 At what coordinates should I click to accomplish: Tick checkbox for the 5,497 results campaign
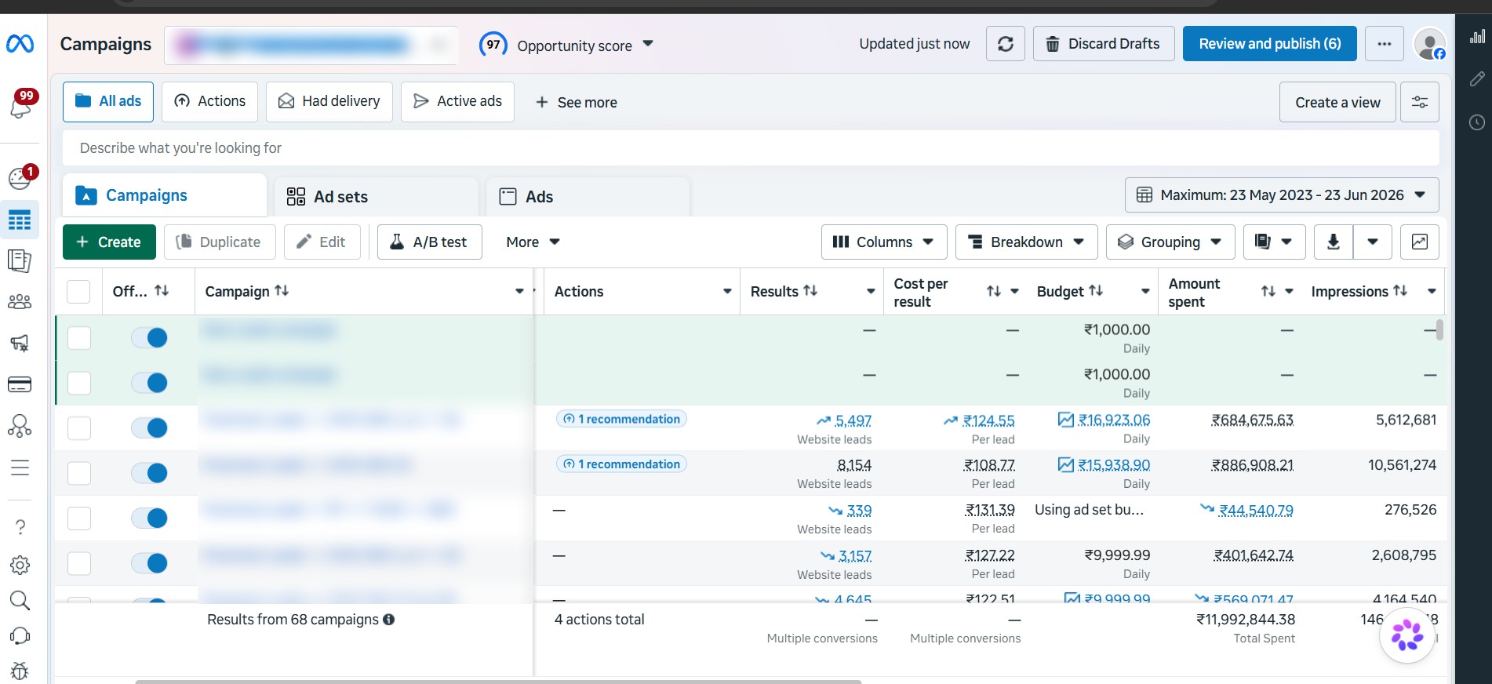[79, 428]
